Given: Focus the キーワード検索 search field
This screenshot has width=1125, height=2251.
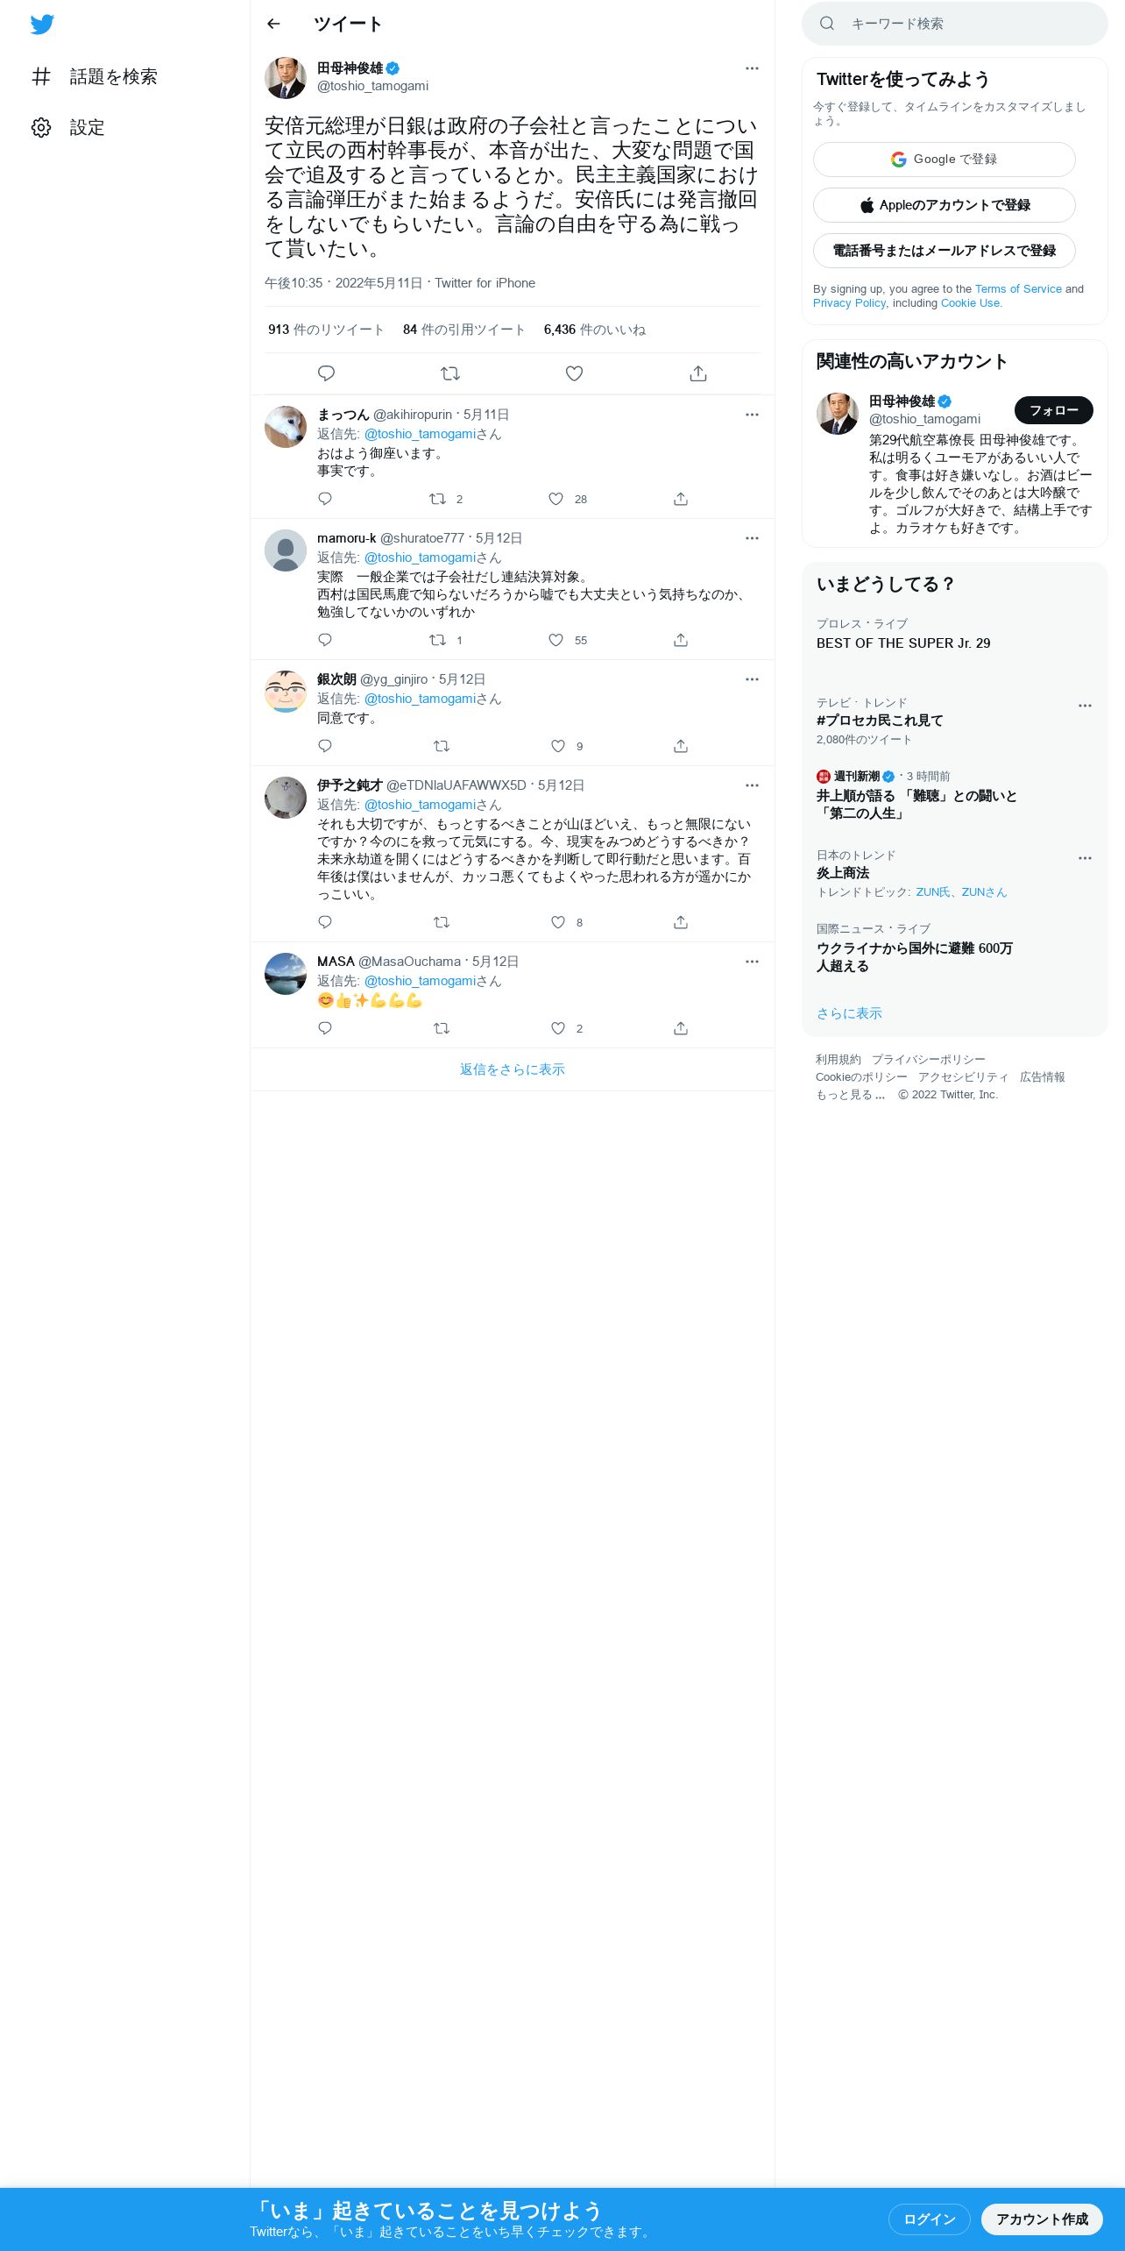Looking at the screenshot, I should (955, 24).
